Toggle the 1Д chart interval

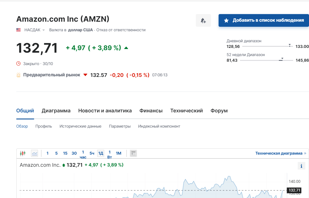click(101, 153)
